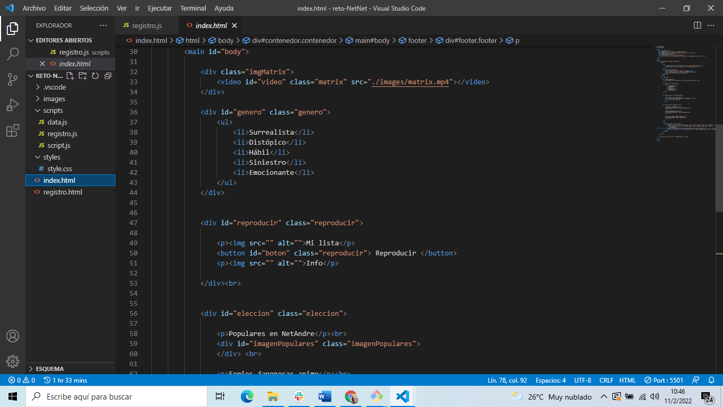Open data.js in the file tree
The height and width of the screenshot is (407, 723).
(x=70, y=122)
